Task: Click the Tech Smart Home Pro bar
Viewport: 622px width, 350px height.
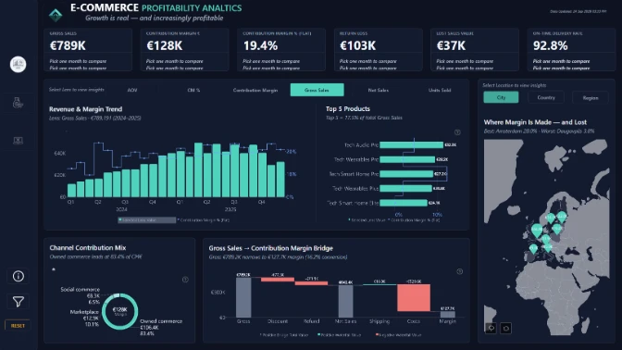Action: 406,174
